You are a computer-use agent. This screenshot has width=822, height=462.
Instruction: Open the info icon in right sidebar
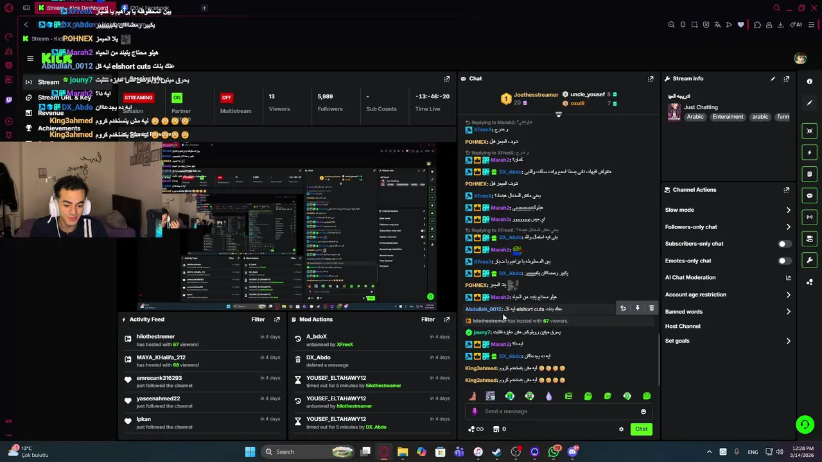[x=810, y=81]
